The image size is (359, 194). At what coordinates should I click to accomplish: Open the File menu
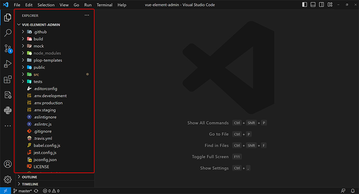17,5
